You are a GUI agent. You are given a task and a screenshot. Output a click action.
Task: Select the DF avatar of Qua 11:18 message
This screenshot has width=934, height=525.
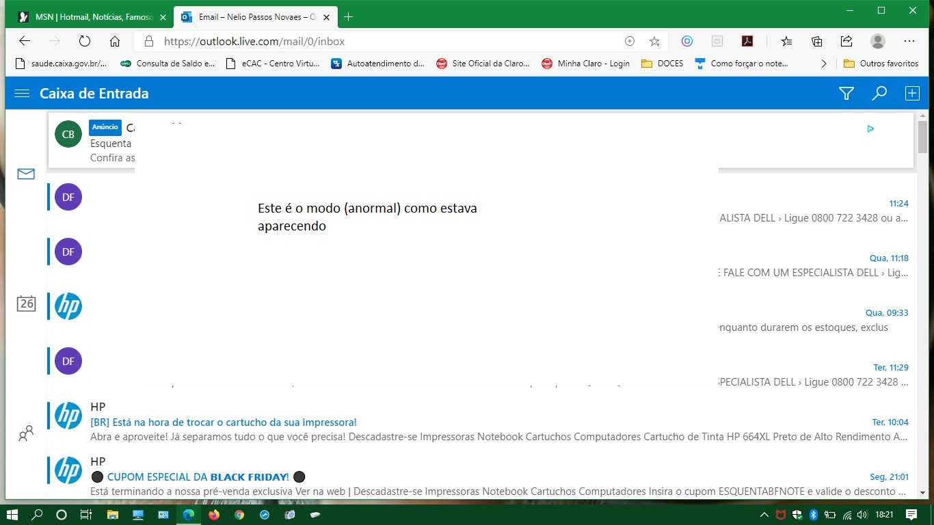click(x=68, y=252)
